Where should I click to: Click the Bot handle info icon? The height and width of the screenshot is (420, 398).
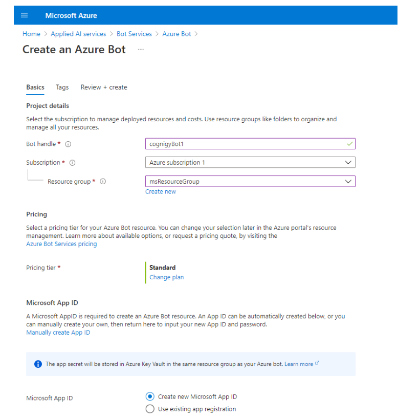click(68, 144)
